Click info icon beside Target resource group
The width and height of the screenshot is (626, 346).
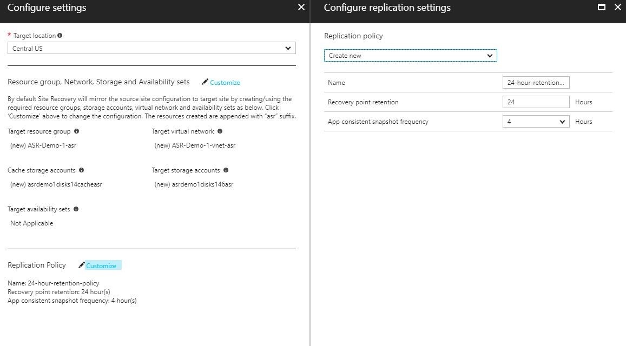click(x=77, y=131)
